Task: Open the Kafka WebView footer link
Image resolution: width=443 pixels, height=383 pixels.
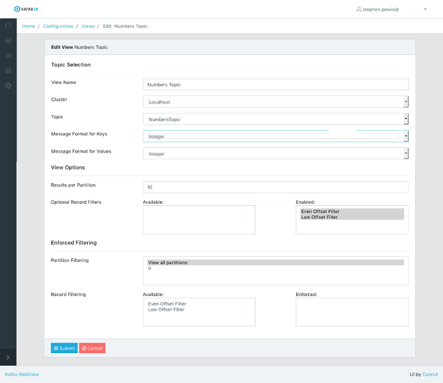Action: coord(22,374)
